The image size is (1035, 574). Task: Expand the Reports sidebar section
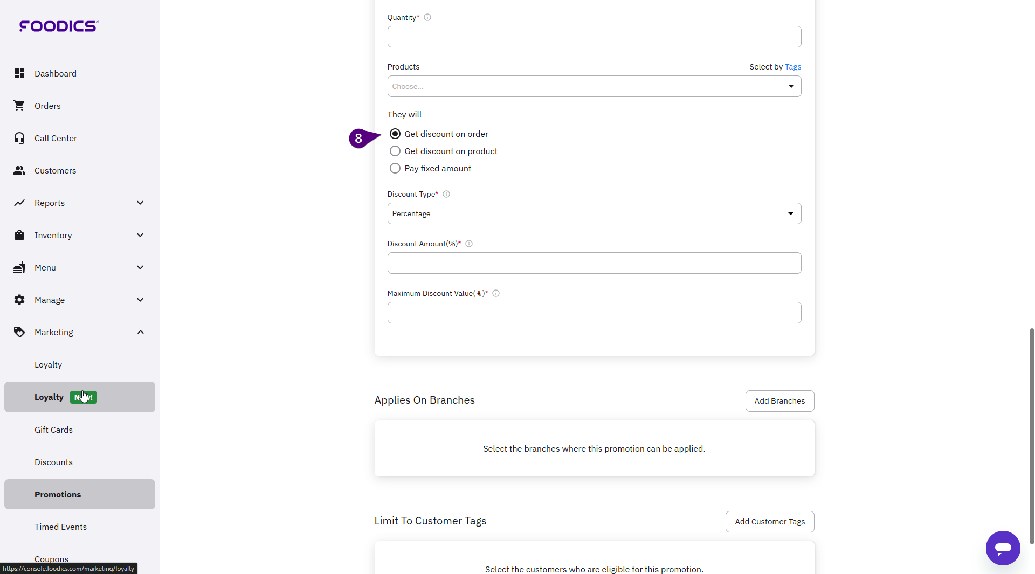[x=140, y=203]
